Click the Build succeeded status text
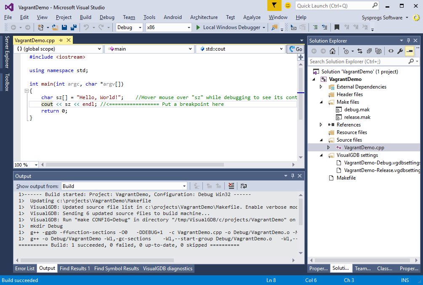The height and width of the screenshot is (285, 423). click(x=20, y=280)
